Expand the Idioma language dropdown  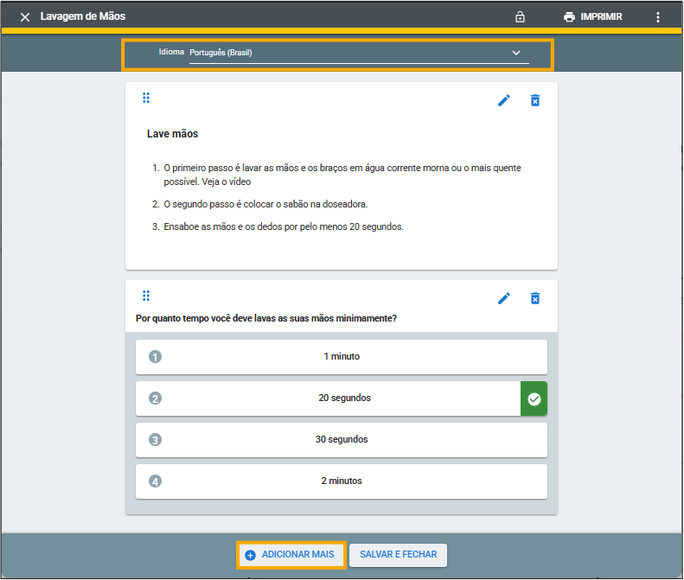[x=346, y=53]
